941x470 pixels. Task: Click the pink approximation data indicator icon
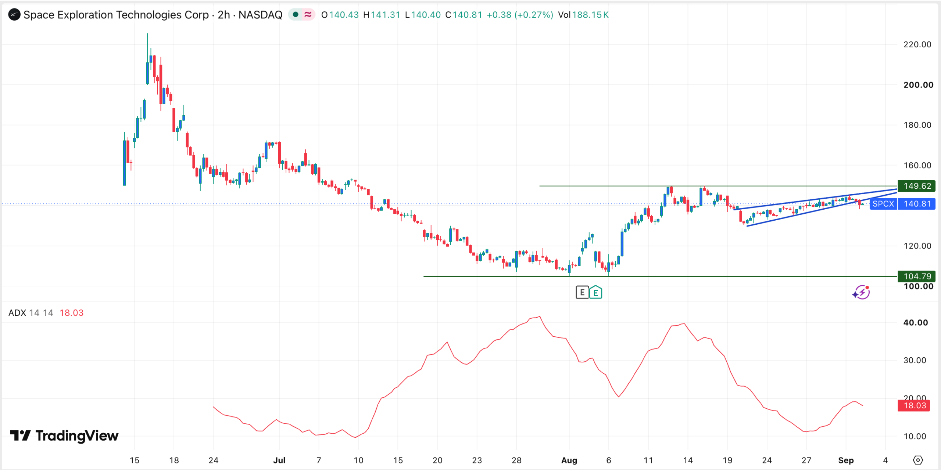pos(308,15)
